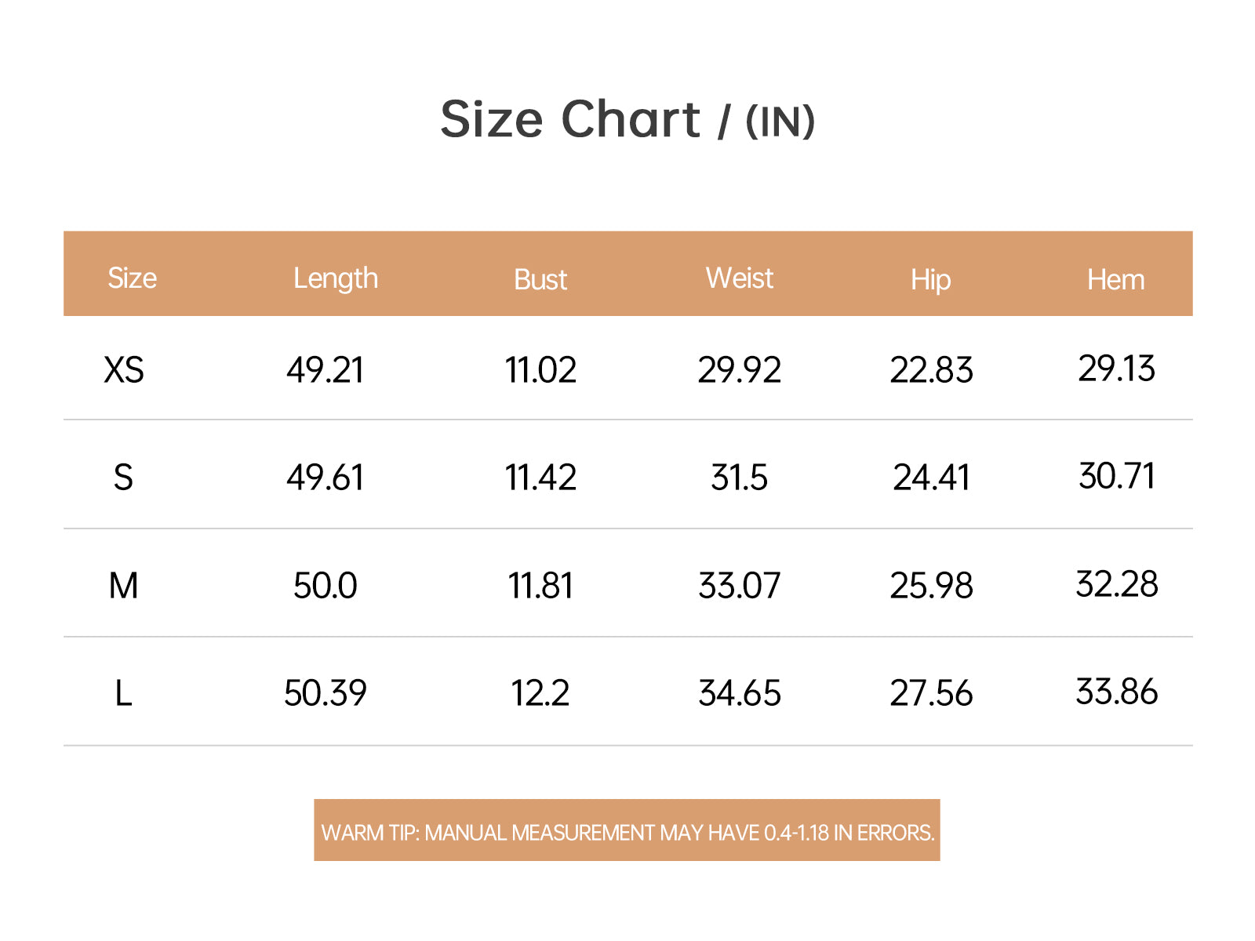Click the M waist value 33.07
The width and height of the screenshot is (1255, 941).
pyautogui.click(x=739, y=586)
